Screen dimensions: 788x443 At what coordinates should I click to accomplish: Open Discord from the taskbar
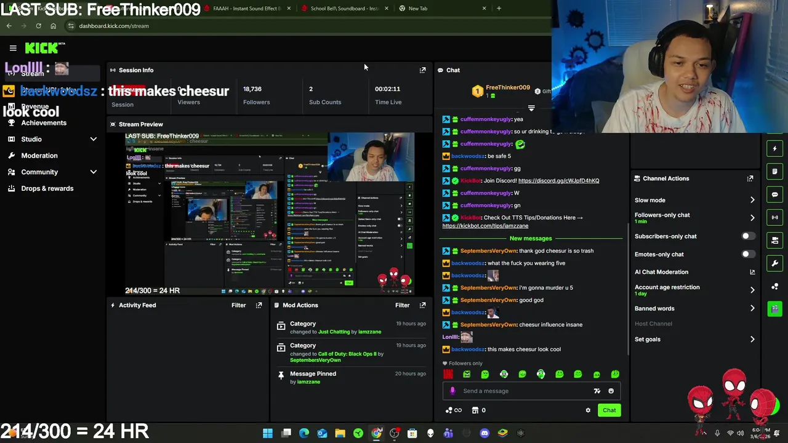click(484, 433)
